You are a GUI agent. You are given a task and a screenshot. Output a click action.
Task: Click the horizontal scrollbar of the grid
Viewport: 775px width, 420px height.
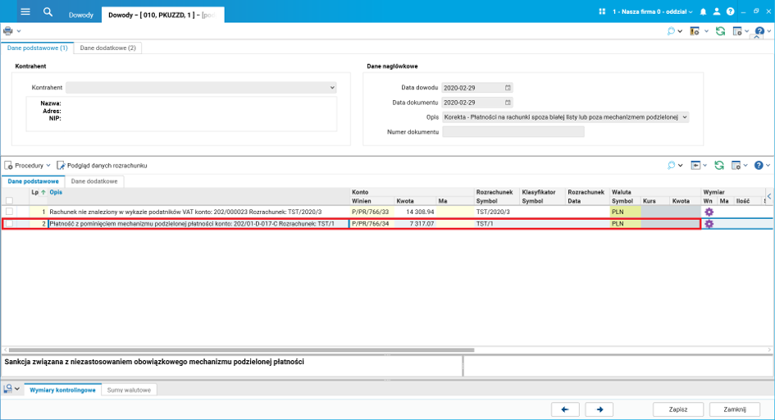pyautogui.click(x=242, y=349)
